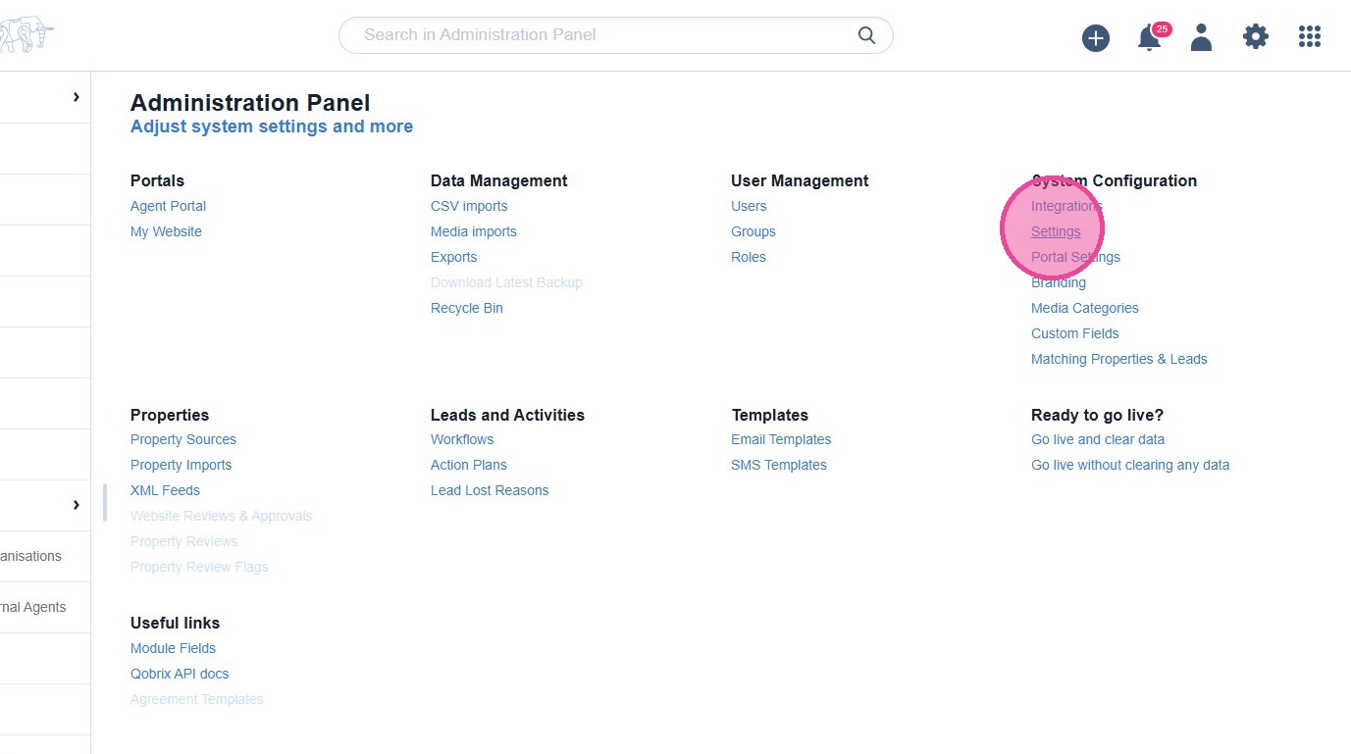Image resolution: width=1351 pixels, height=754 pixels.
Task: Open the user profile icon
Action: point(1201,37)
